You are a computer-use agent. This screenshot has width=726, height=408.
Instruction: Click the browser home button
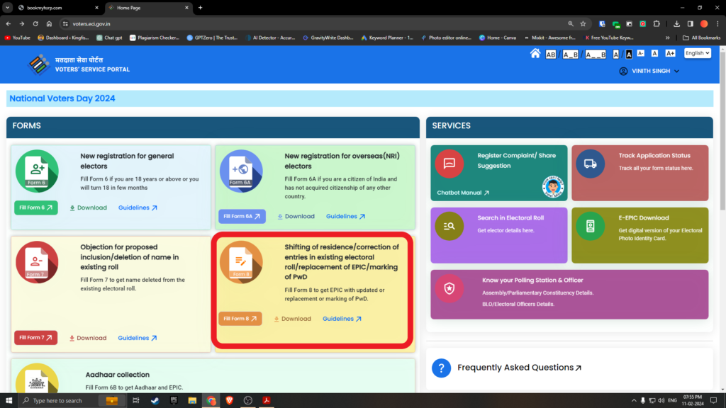(49, 23)
